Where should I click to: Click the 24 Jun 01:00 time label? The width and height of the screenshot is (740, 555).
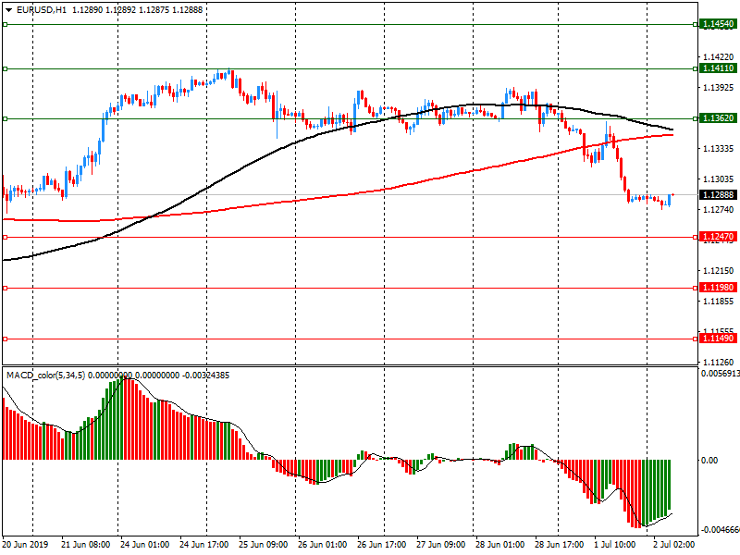point(145,545)
